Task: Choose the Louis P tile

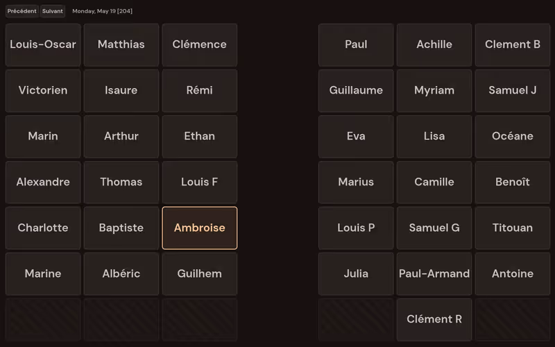Action: click(356, 228)
